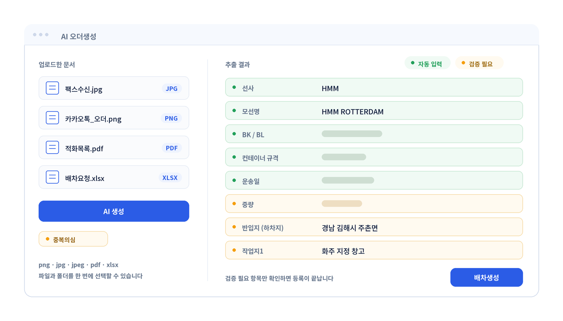The image size is (563, 321).
Task: Open the 팩스수신.jpg file name
Action: tap(84, 89)
